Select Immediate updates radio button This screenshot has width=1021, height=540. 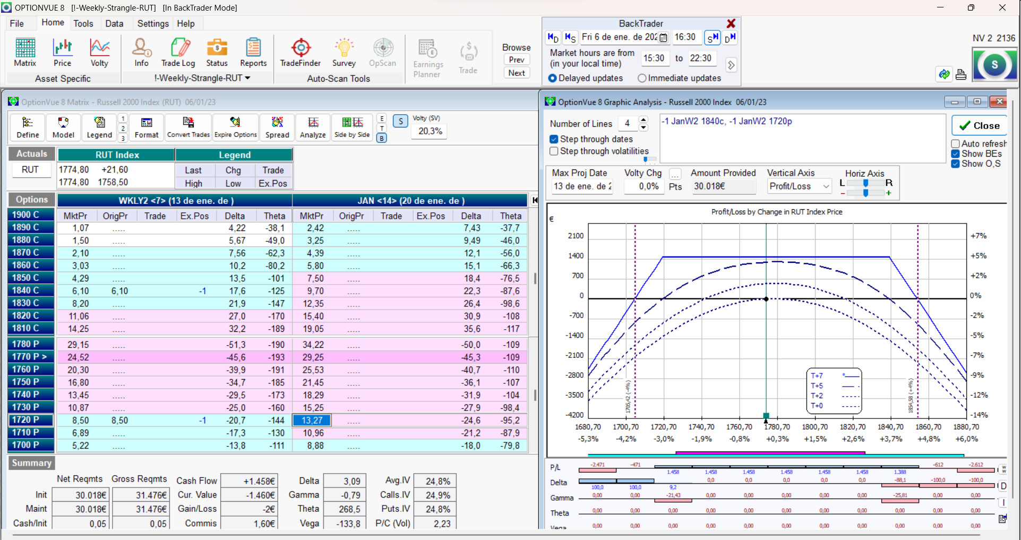642,78
